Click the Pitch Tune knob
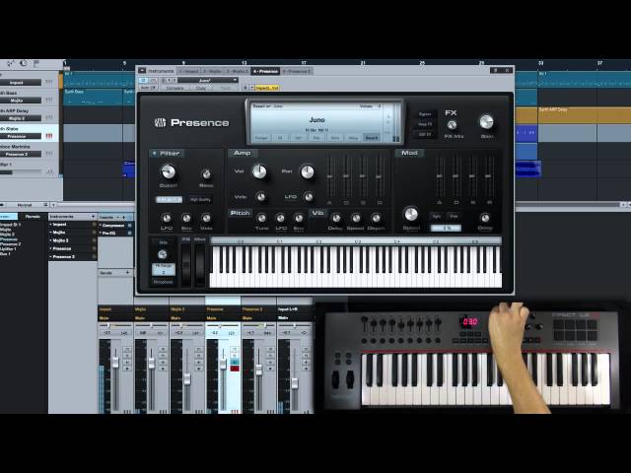 click(x=261, y=219)
